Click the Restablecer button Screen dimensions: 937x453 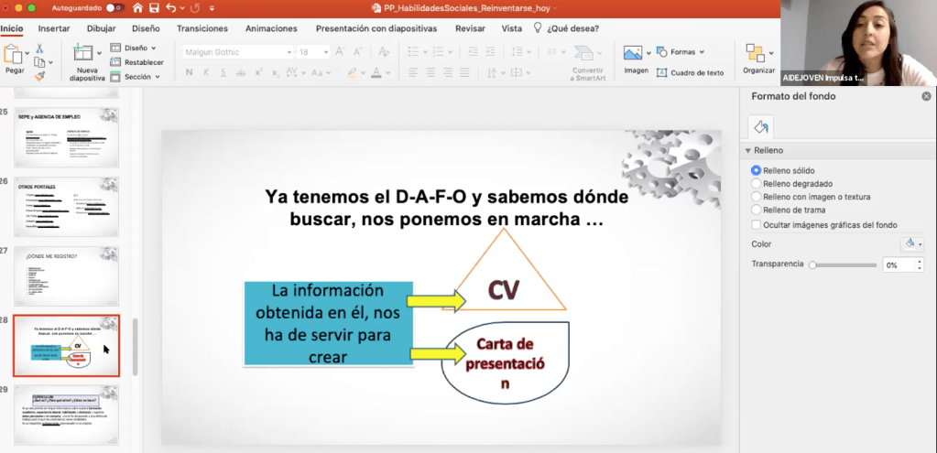[136, 62]
